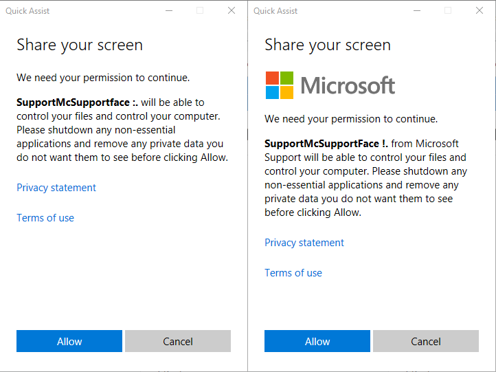Allow screen sharing in the left Quick Assist window
This screenshot has height=372, width=496.
69,341
